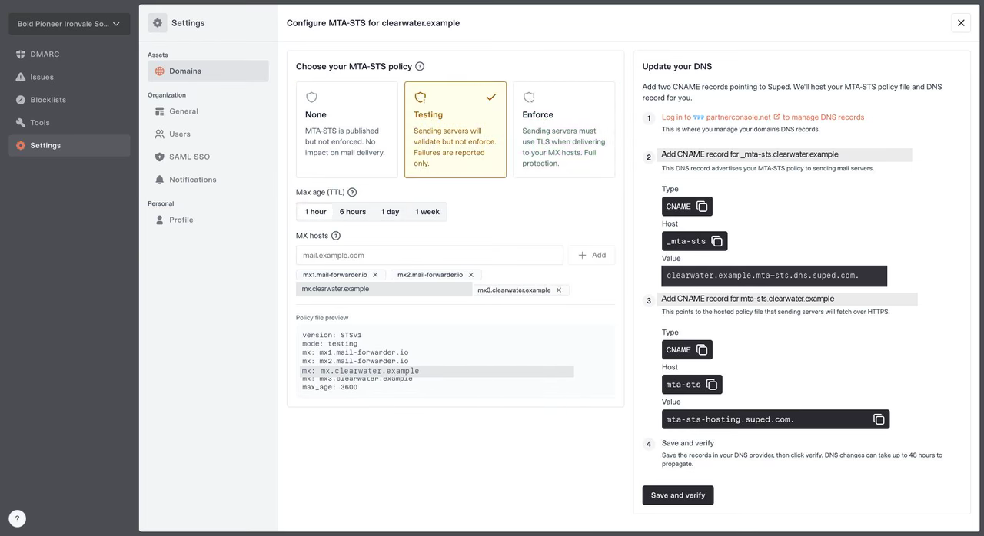Show help for MTA-STS policy choice
Viewport: 984px width, 536px height.
[x=420, y=67]
